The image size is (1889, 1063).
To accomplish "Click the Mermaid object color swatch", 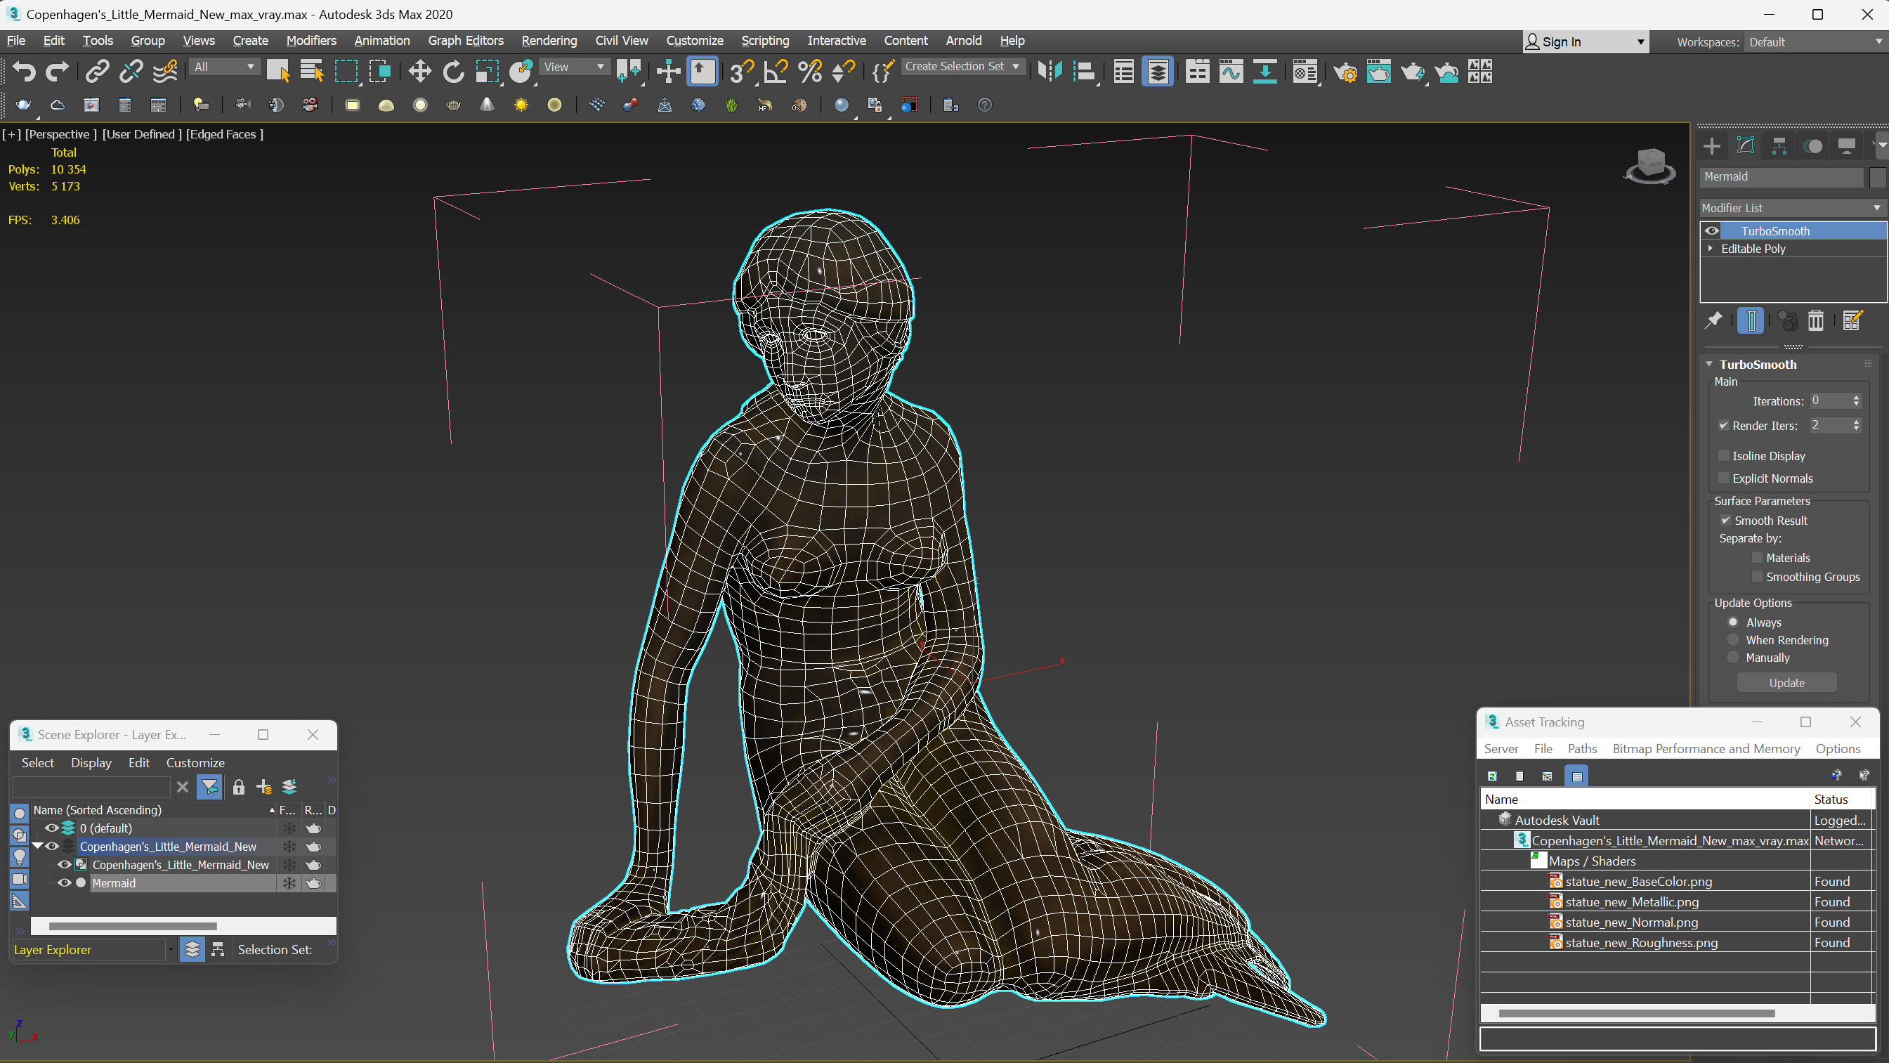I will 1876,177.
